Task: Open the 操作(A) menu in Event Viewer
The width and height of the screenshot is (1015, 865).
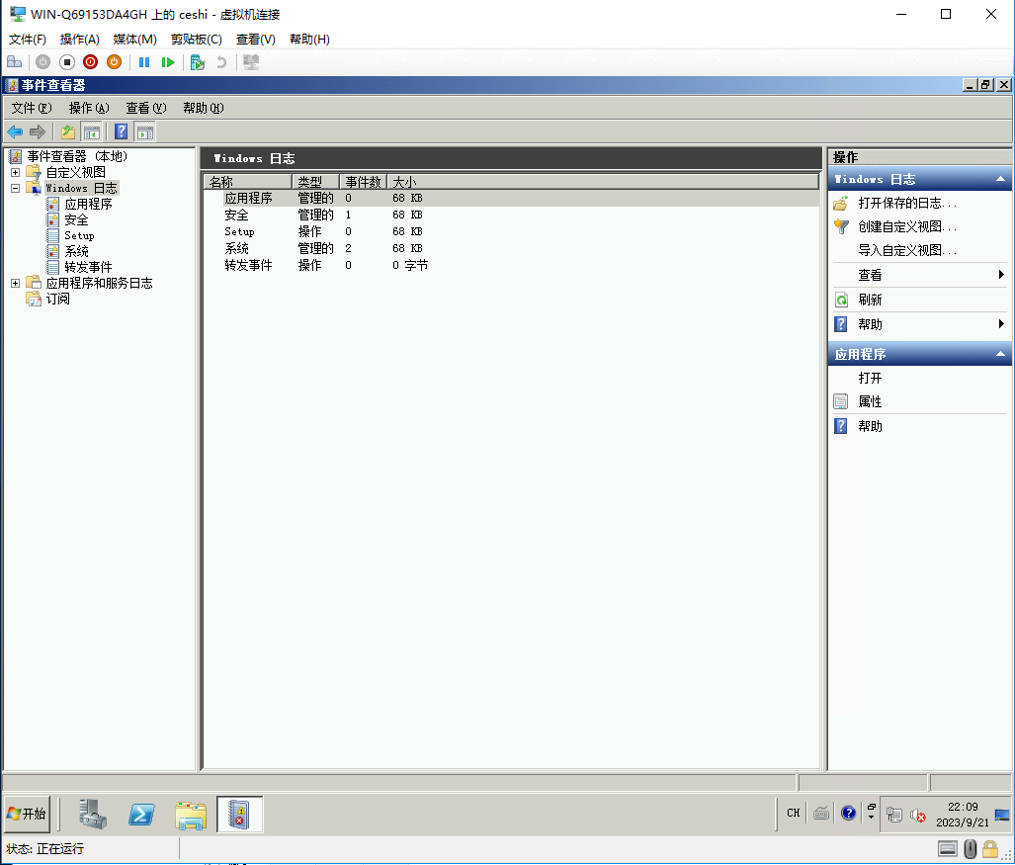Action: tap(88, 108)
